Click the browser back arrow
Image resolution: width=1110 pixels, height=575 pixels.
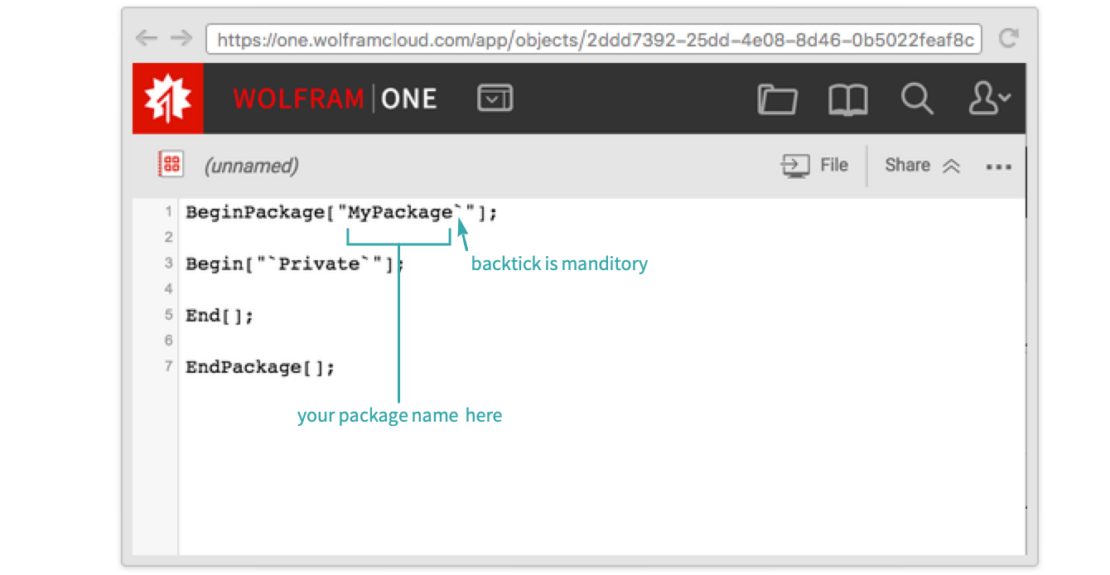(x=147, y=38)
